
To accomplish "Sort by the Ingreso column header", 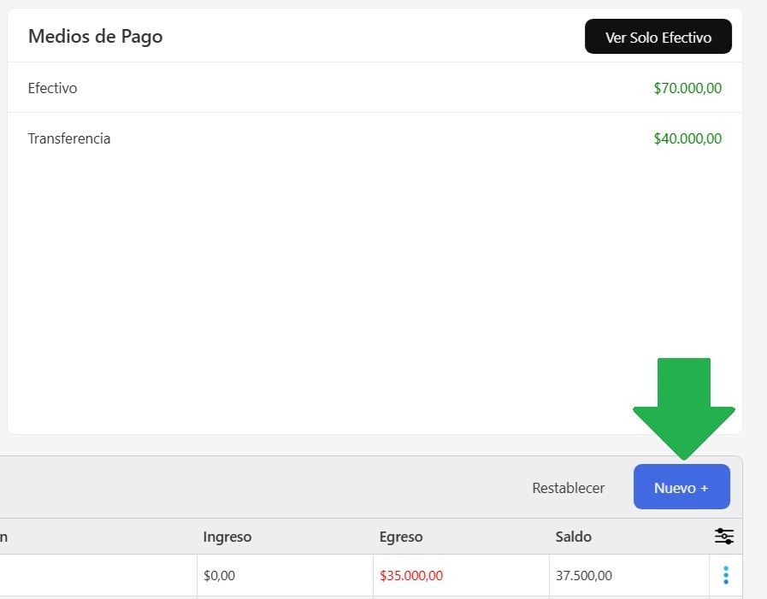I will coord(227,537).
